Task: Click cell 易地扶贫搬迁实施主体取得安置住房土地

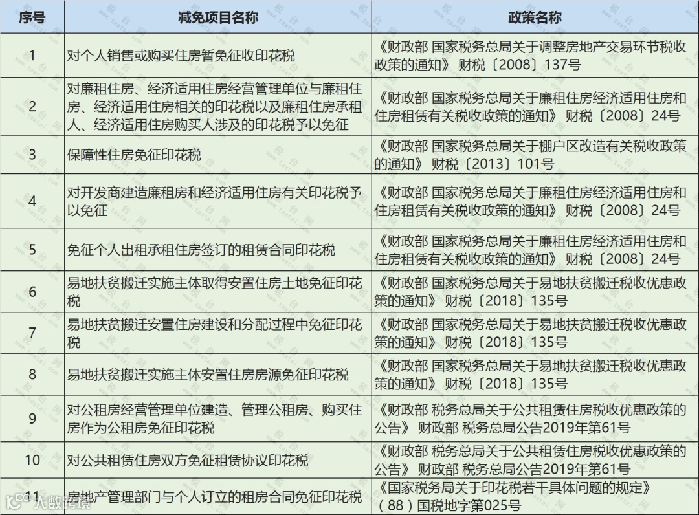Action: coord(218,291)
